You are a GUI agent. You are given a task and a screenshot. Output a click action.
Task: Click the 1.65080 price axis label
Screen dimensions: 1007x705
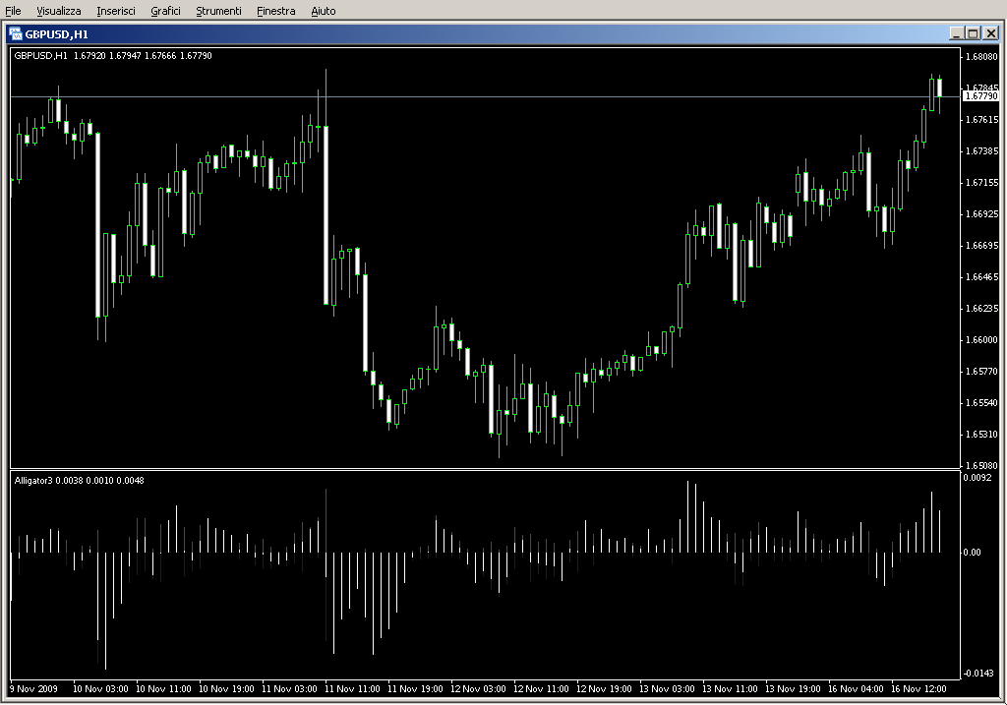pos(982,465)
